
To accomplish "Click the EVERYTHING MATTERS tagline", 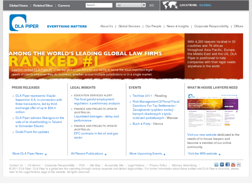I will [67, 26].
